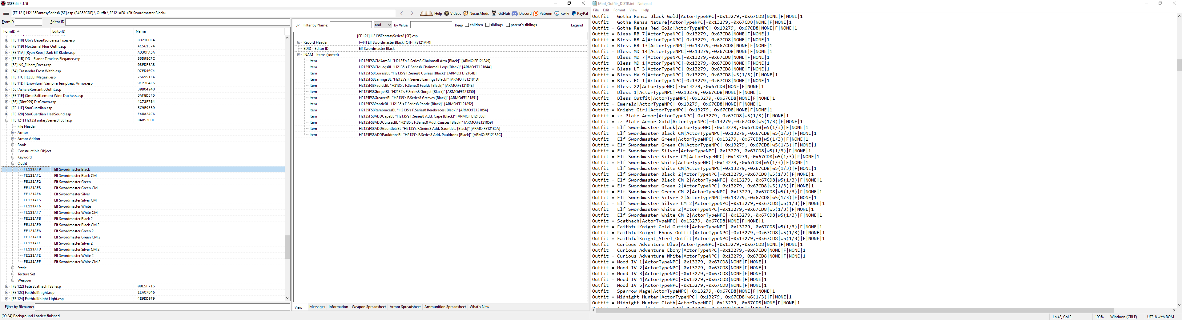
Task: Expand the Static record group
Action: click(13, 268)
